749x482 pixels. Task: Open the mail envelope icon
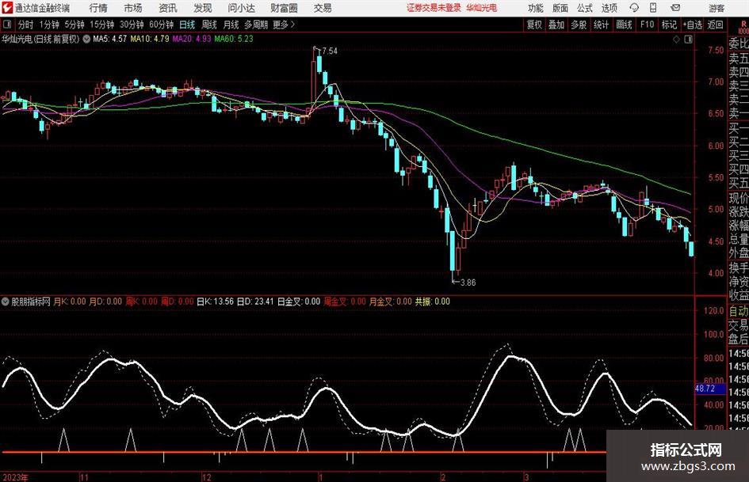[675, 8]
